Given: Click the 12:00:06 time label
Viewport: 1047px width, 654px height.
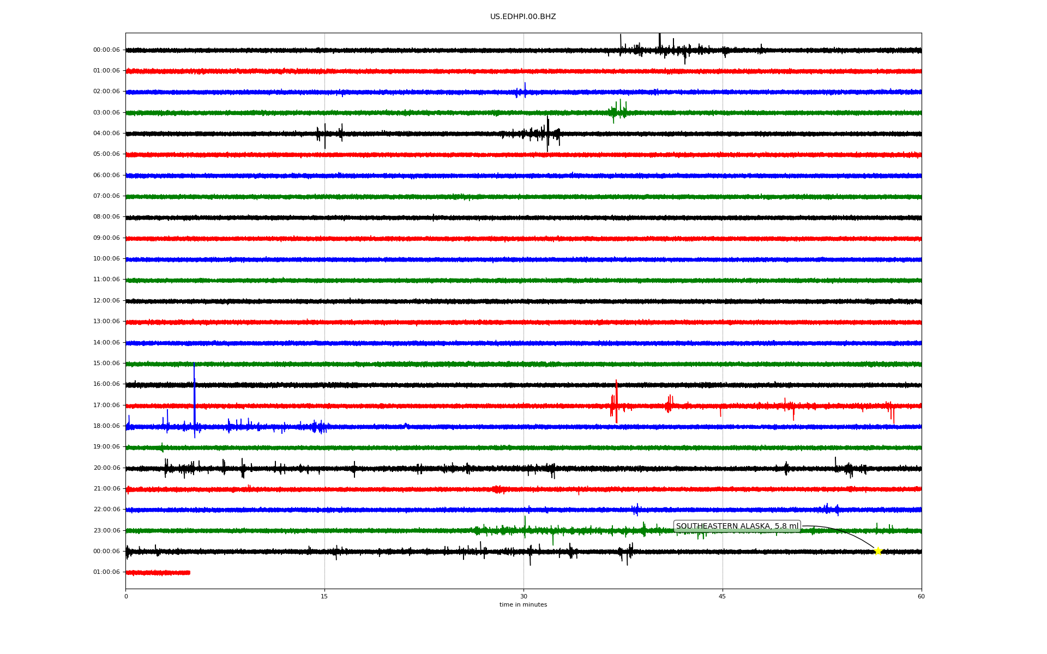Looking at the screenshot, I should tap(106, 301).
